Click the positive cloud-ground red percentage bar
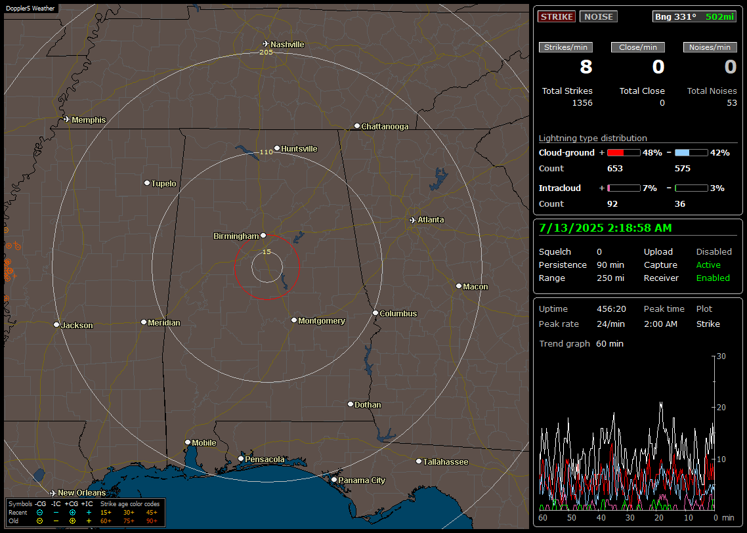747x533 pixels. point(624,152)
